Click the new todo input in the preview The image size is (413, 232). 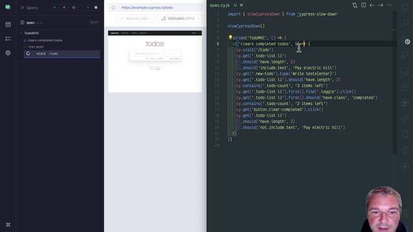click(x=155, y=53)
